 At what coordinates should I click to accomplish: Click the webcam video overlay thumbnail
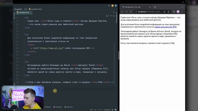tap(23, 97)
